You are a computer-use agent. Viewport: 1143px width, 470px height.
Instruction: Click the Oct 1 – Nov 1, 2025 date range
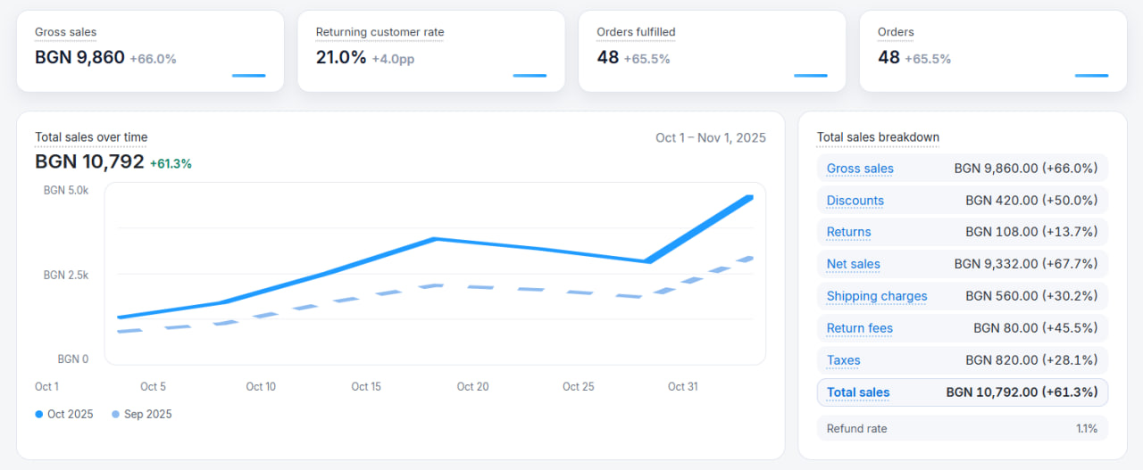point(710,137)
